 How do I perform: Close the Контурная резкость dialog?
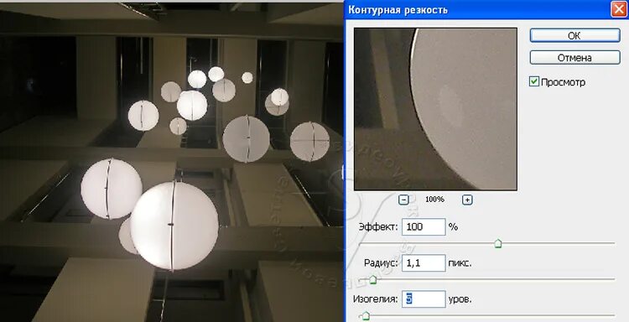click(x=619, y=9)
